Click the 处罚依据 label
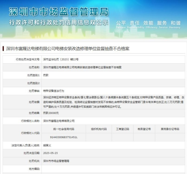This screenshot has height=174, width=187. 34,102
